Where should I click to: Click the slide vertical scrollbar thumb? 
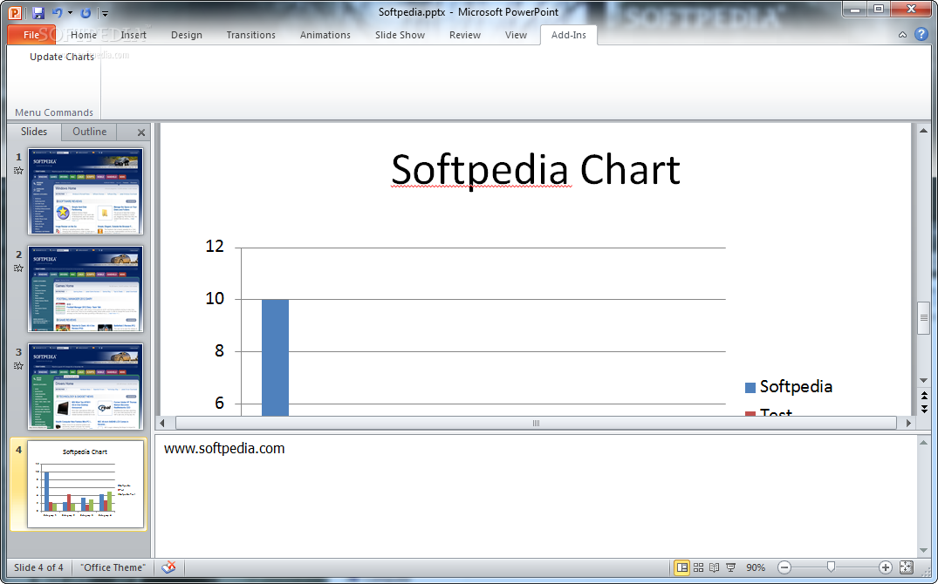(923, 318)
